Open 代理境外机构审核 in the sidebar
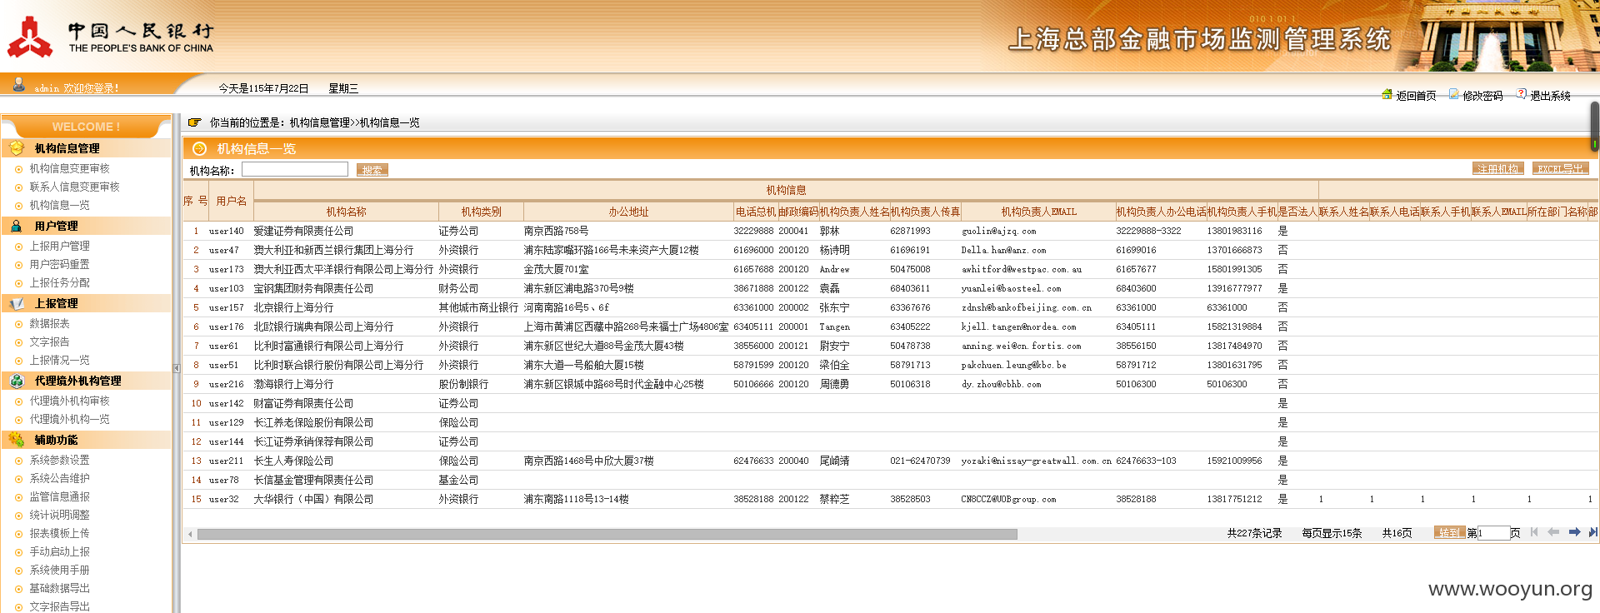 pyautogui.click(x=70, y=401)
